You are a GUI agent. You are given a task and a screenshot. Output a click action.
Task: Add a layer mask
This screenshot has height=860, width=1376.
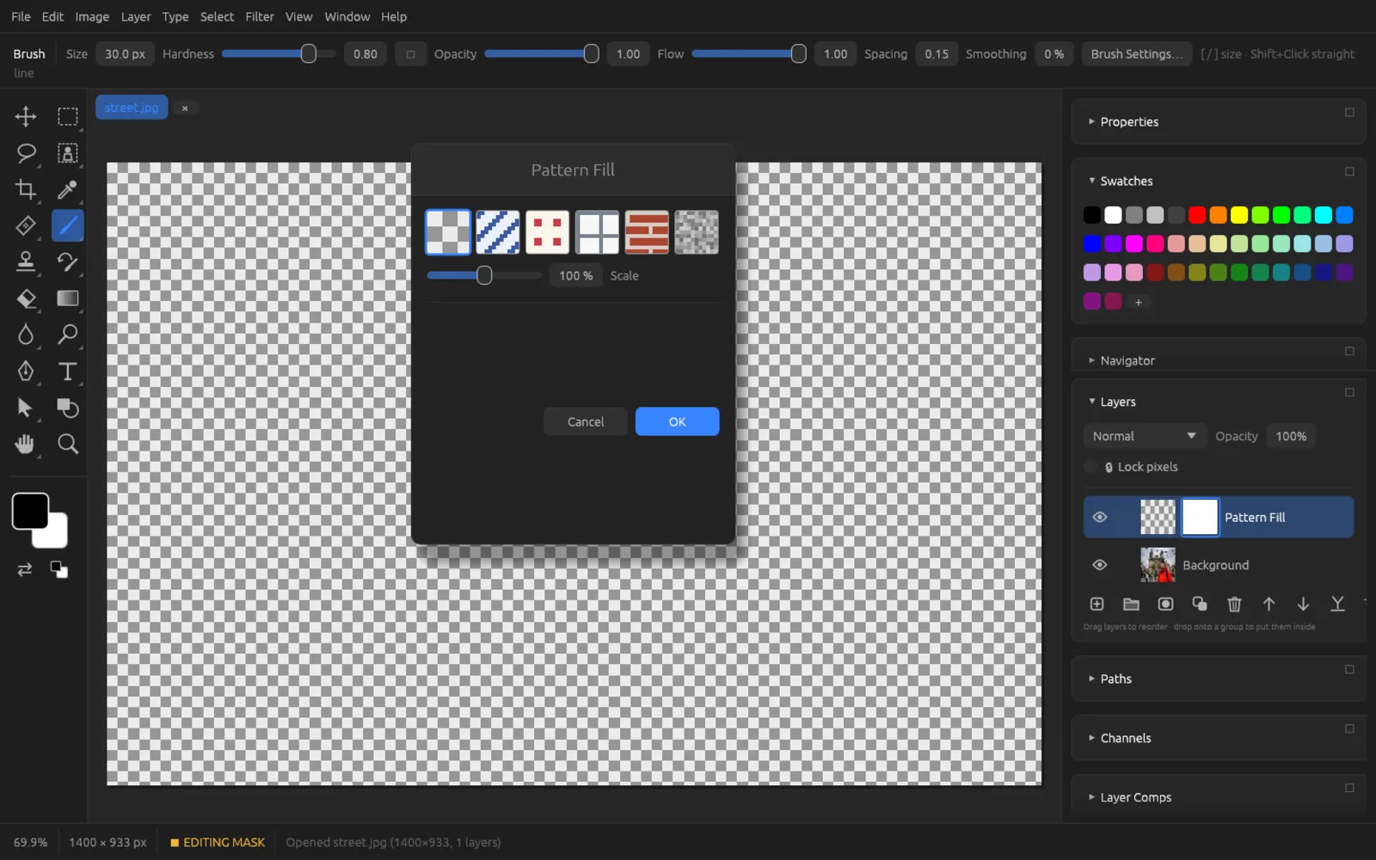coord(1165,604)
